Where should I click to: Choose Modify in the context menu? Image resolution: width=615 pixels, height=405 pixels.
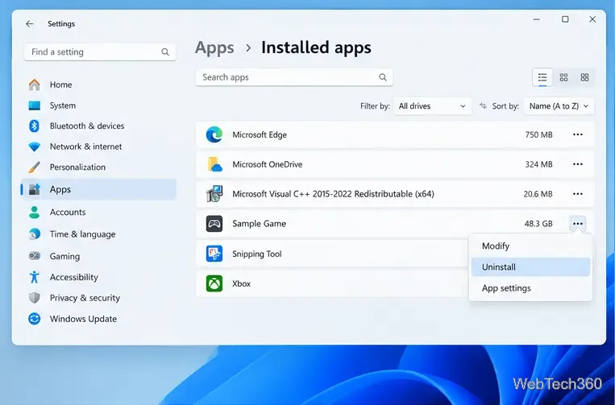coord(530,246)
